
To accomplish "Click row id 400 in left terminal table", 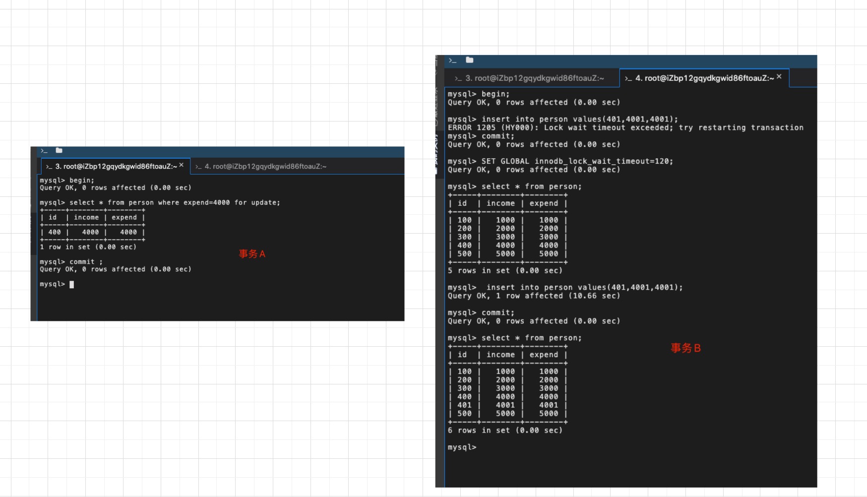I will (x=93, y=232).
